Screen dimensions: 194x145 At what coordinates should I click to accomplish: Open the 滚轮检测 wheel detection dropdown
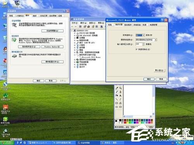(156, 40)
